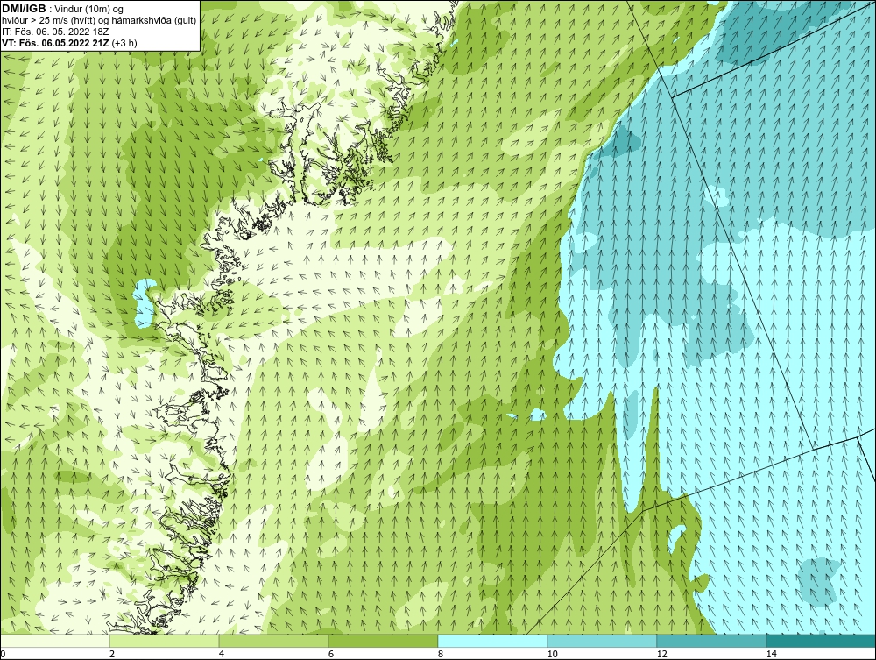
Task: Click the 10–12 m/s cyan color band
Action: point(603,641)
